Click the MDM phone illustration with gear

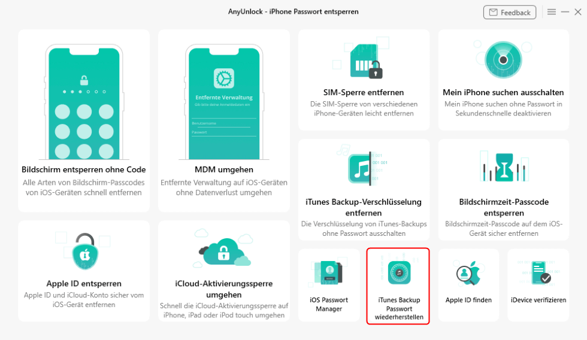pyautogui.click(x=224, y=102)
